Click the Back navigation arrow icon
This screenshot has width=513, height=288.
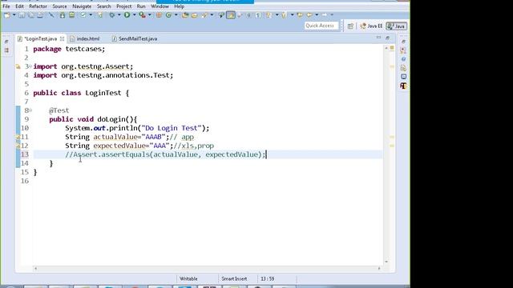click(x=309, y=15)
